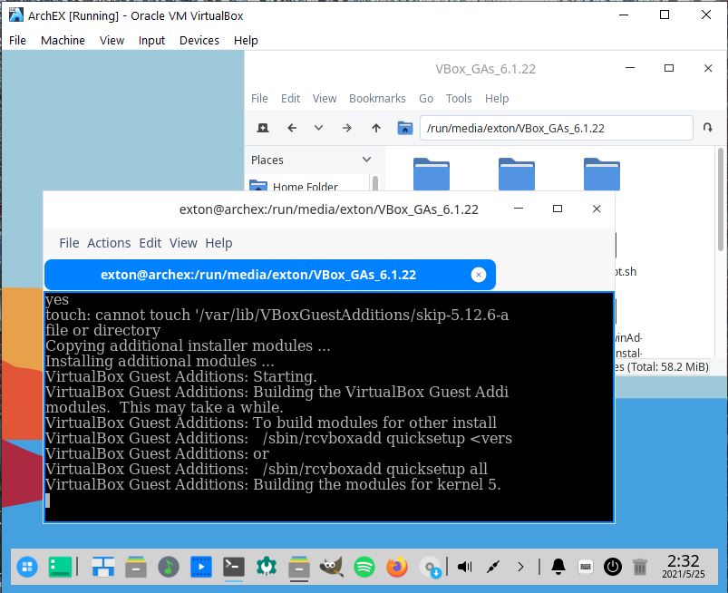
Task: Launch the music player with the green note
Action: point(169,567)
